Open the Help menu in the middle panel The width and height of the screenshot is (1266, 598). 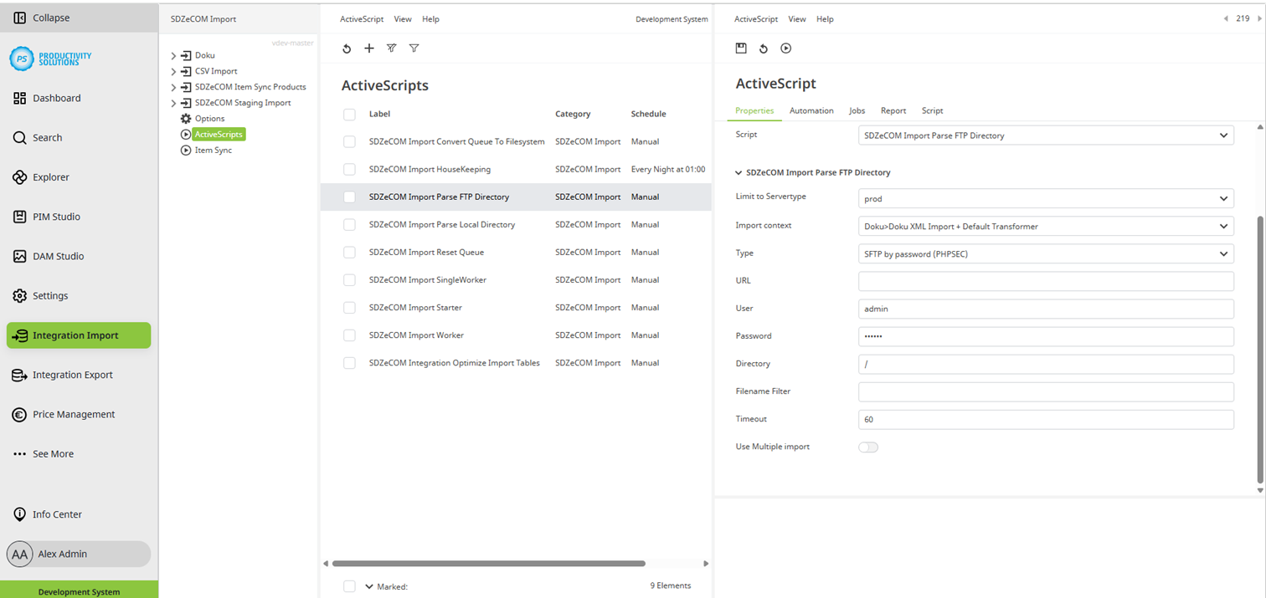coord(430,18)
